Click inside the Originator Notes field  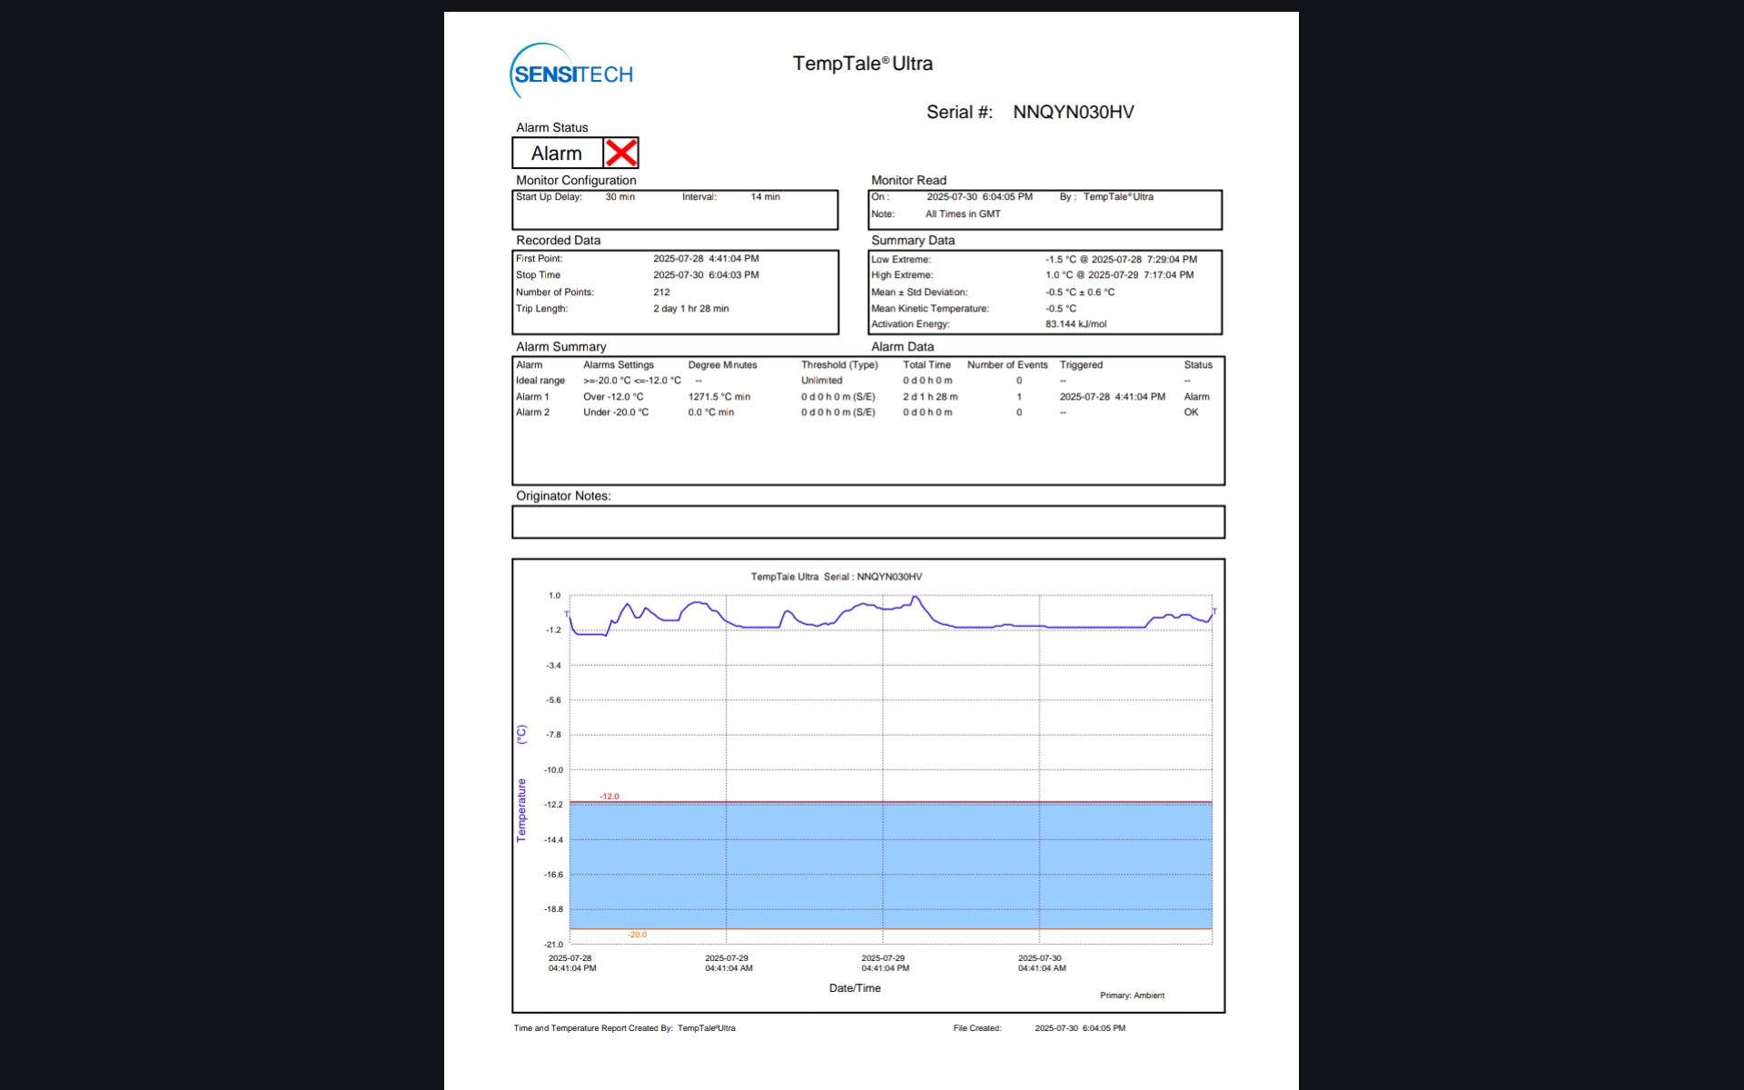pos(867,522)
